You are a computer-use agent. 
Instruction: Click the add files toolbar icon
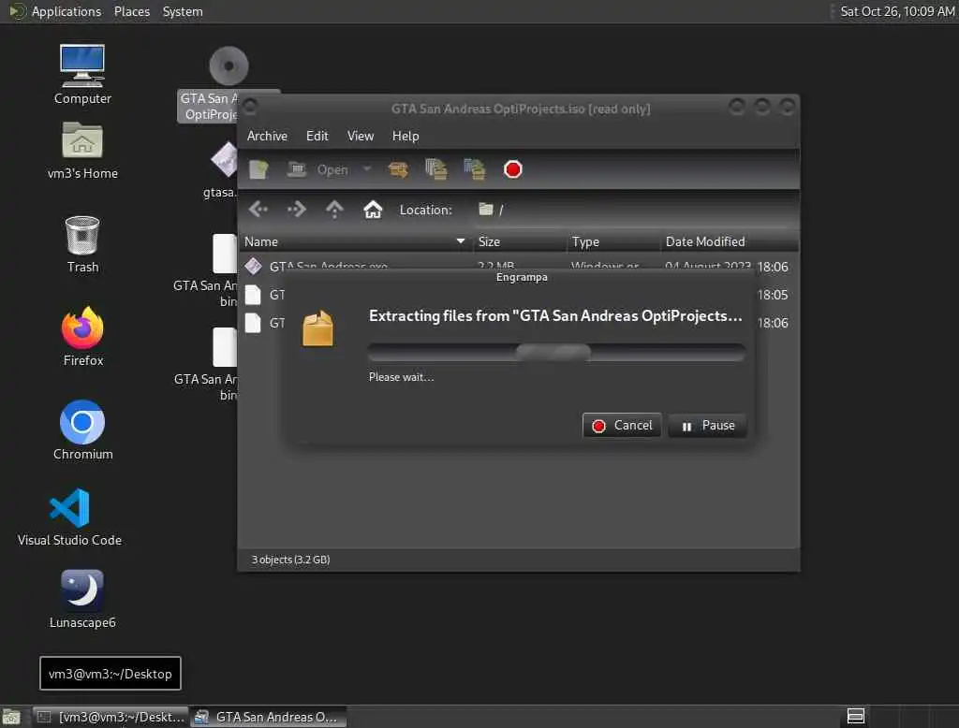click(x=436, y=169)
